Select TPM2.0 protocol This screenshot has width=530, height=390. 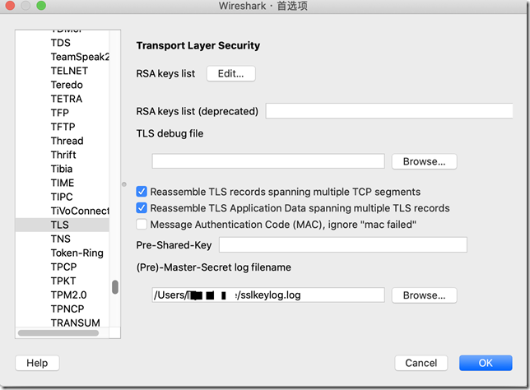63,295
